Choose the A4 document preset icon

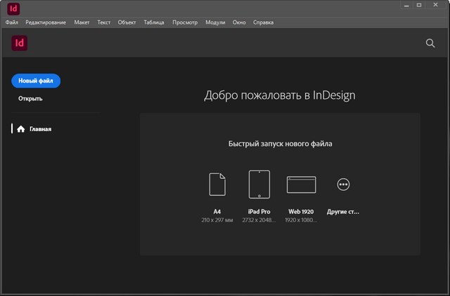tap(217, 184)
